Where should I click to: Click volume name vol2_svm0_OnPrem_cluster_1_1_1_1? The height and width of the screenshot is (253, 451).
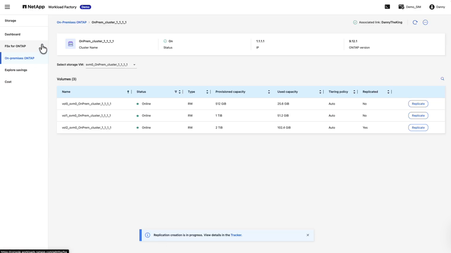pyautogui.click(x=87, y=128)
